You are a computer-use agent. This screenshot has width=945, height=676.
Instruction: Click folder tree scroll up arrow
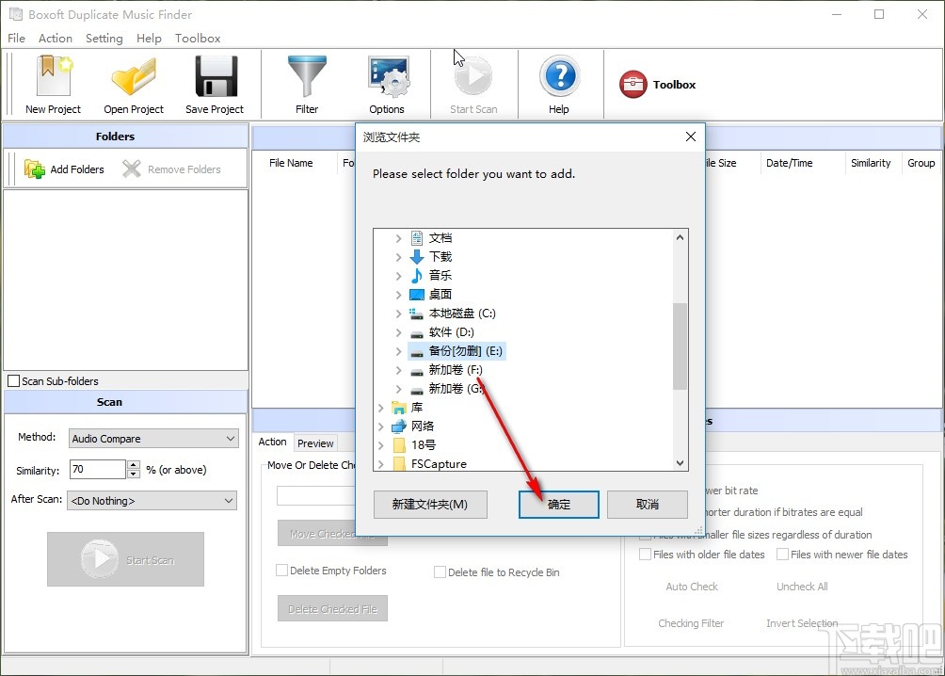click(680, 237)
